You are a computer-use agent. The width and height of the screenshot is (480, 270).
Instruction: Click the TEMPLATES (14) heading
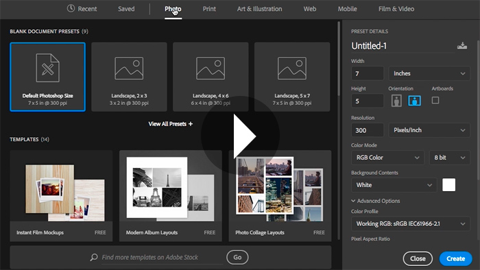click(29, 139)
